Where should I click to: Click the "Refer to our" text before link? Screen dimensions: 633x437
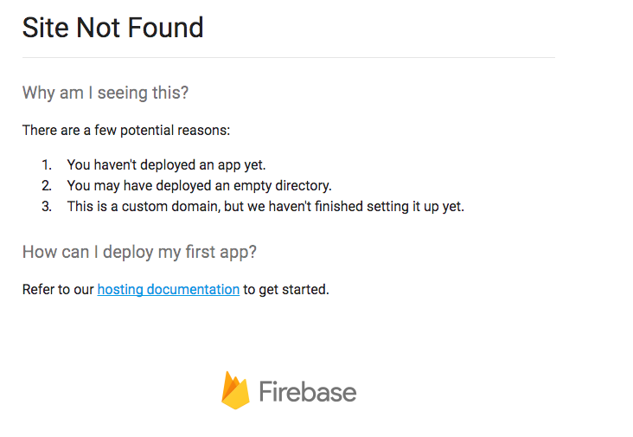coord(58,289)
